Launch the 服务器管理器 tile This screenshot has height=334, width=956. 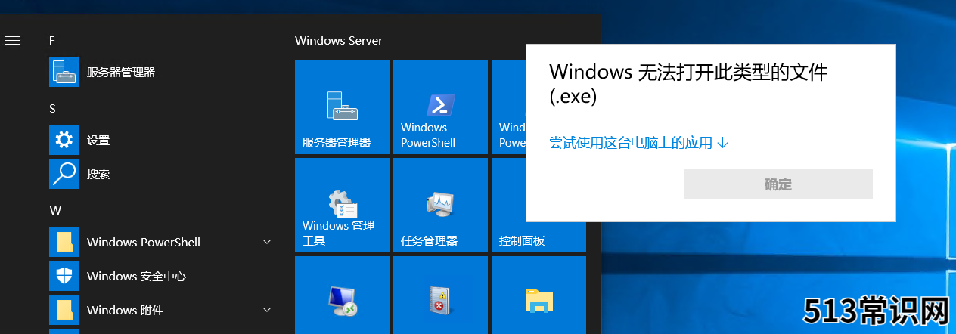tap(342, 107)
